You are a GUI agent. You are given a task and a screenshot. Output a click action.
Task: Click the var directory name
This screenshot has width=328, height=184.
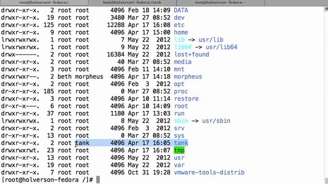[x=179, y=165]
